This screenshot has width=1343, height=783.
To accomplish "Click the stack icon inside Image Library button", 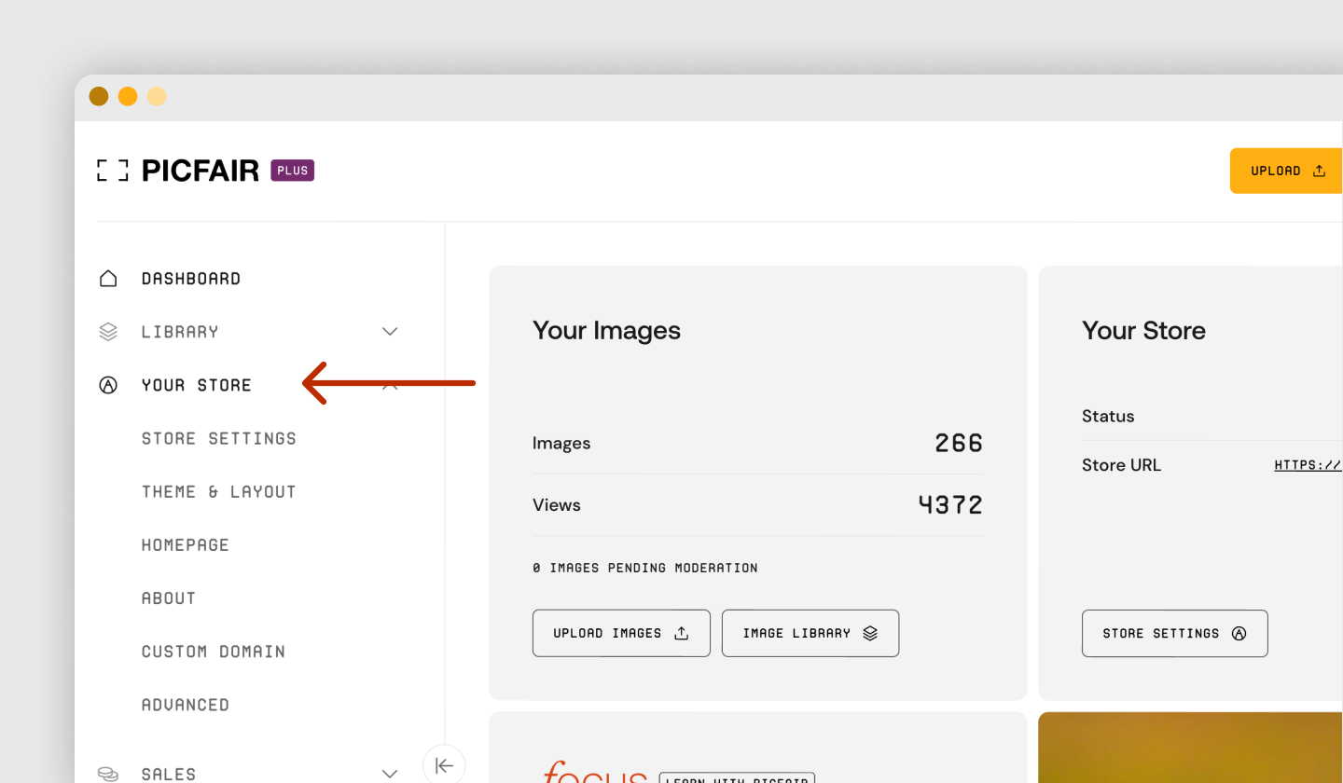I will point(870,632).
